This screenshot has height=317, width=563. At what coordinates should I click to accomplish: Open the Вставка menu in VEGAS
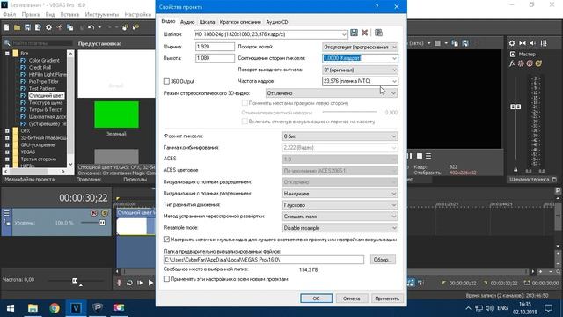click(69, 14)
